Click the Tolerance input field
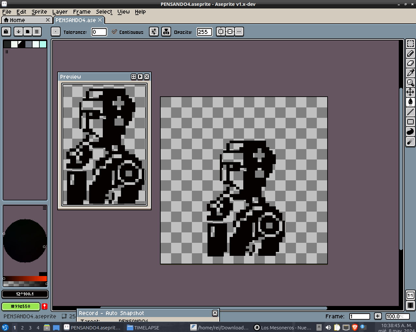The height and width of the screenshot is (332, 416). 99,32
